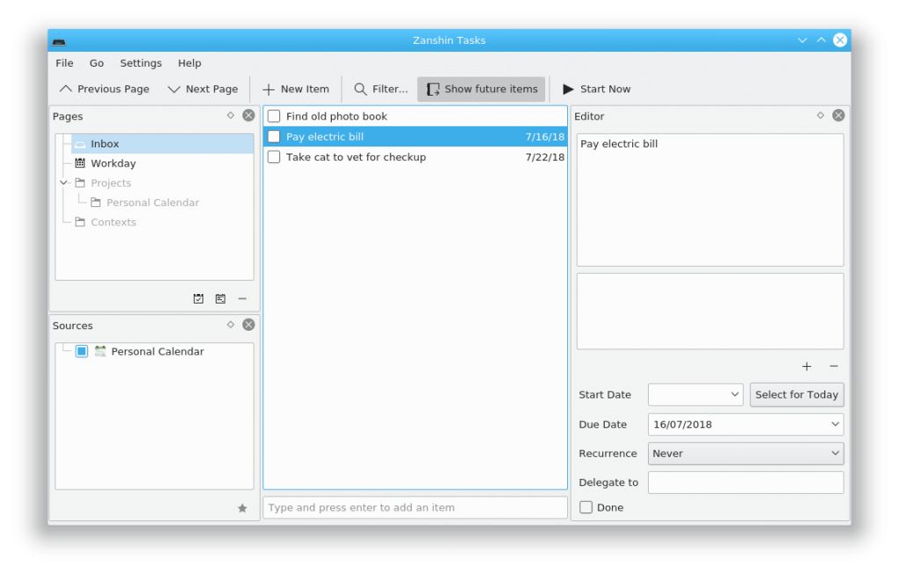Check off Pay electric bill
Image resolution: width=899 pixels, height=573 pixels.
(274, 136)
